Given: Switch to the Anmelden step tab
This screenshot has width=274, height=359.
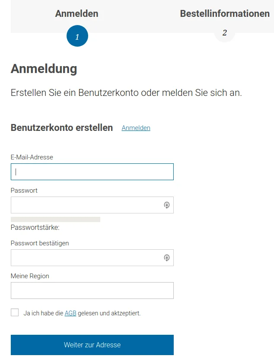Looking at the screenshot, I should tap(77, 14).
